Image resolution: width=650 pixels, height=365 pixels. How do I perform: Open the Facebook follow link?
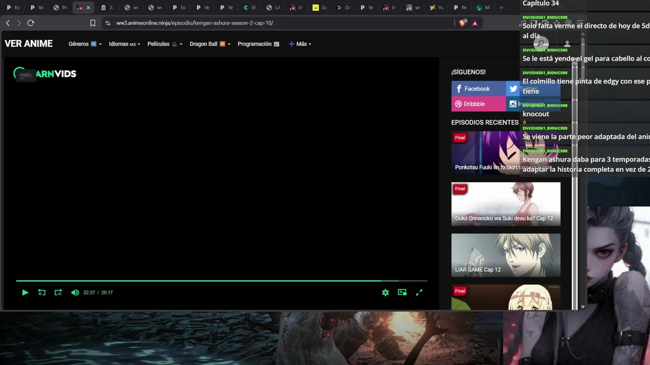point(478,89)
